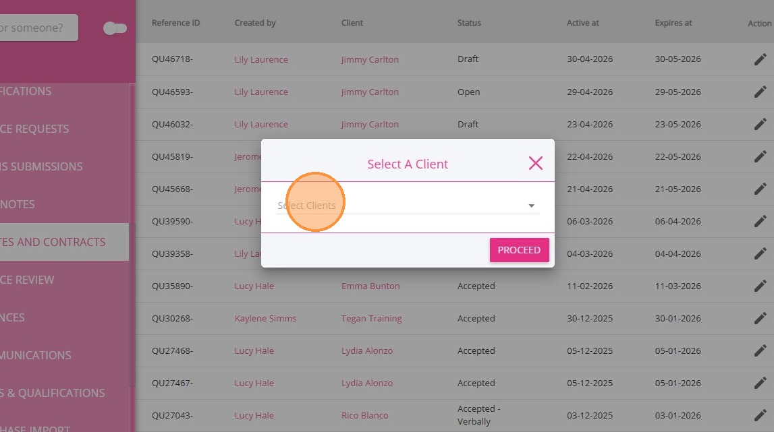This screenshot has width=774, height=432.
Task: Edit quote QU30268- via pencil icon
Action: click(761, 318)
